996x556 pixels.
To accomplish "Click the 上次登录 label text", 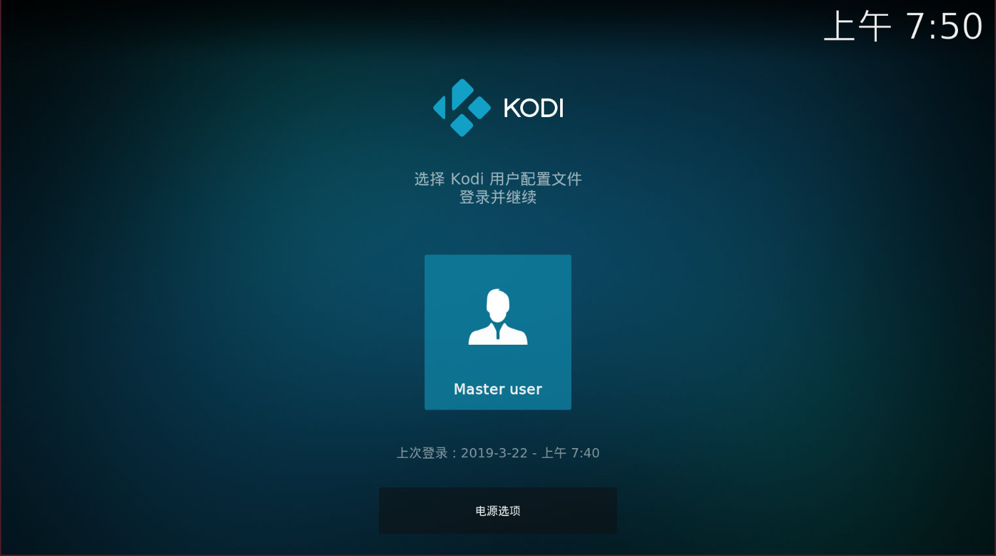I will [x=422, y=453].
